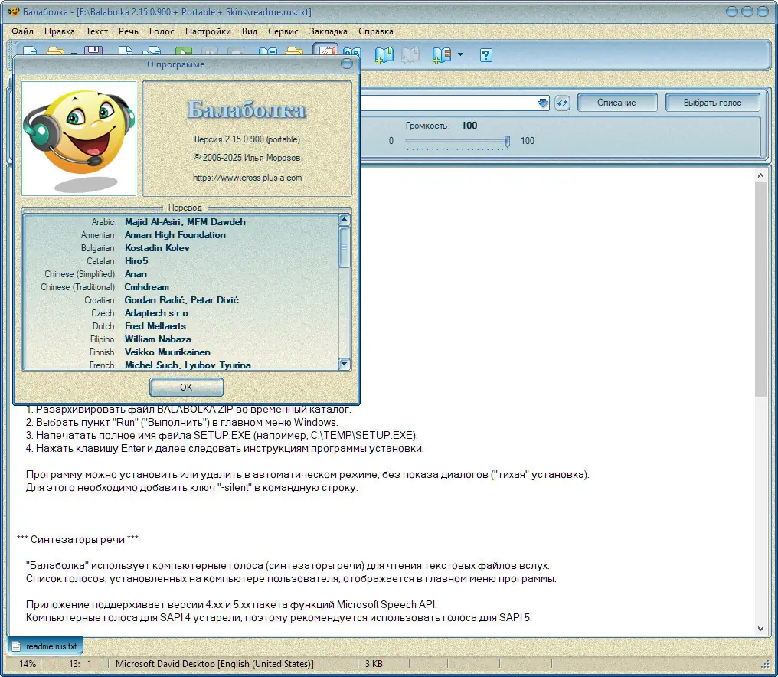Click Gordan Radić, Petar Divić entry
The image size is (778, 677).
click(x=181, y=299)
